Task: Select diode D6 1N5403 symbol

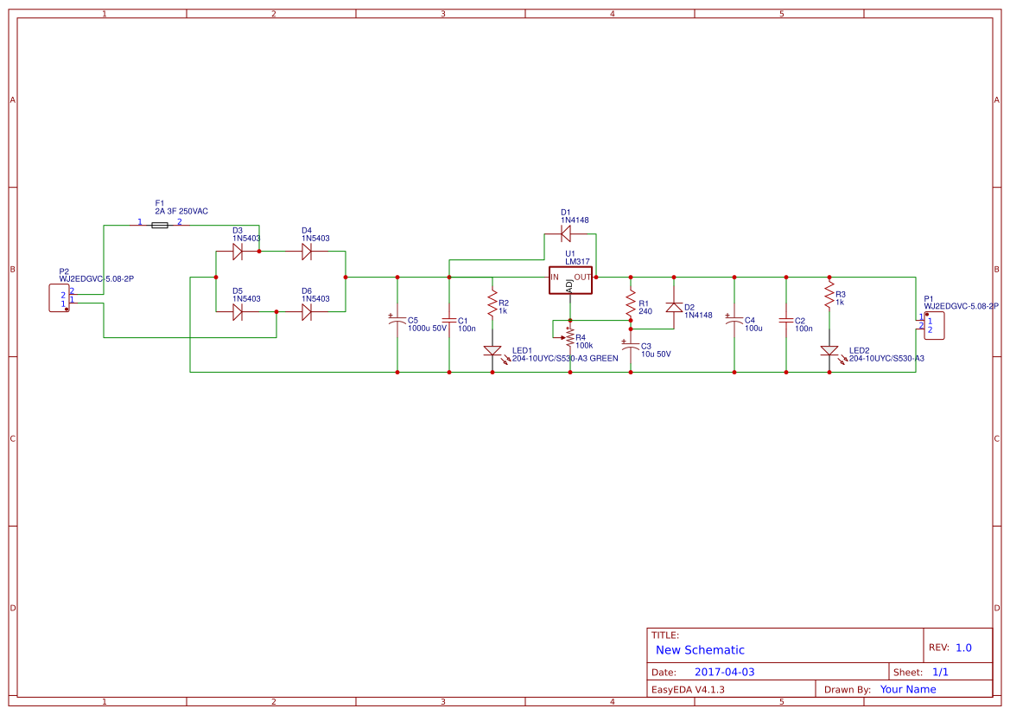Action: point(307,312)
